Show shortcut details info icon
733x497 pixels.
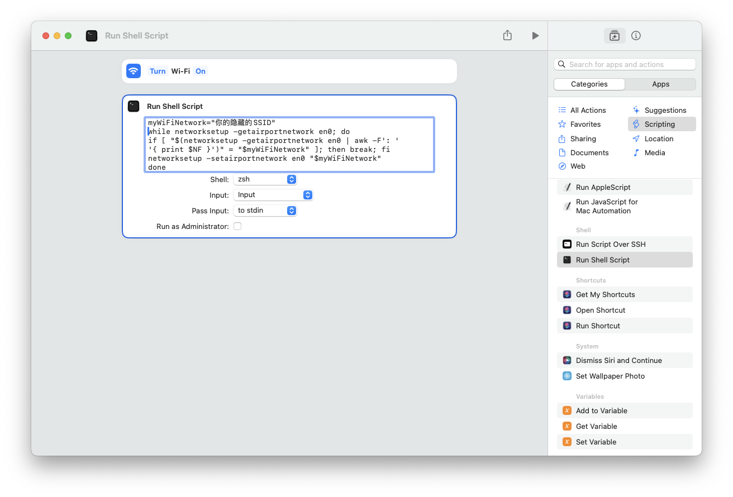(x=636, y=36)
